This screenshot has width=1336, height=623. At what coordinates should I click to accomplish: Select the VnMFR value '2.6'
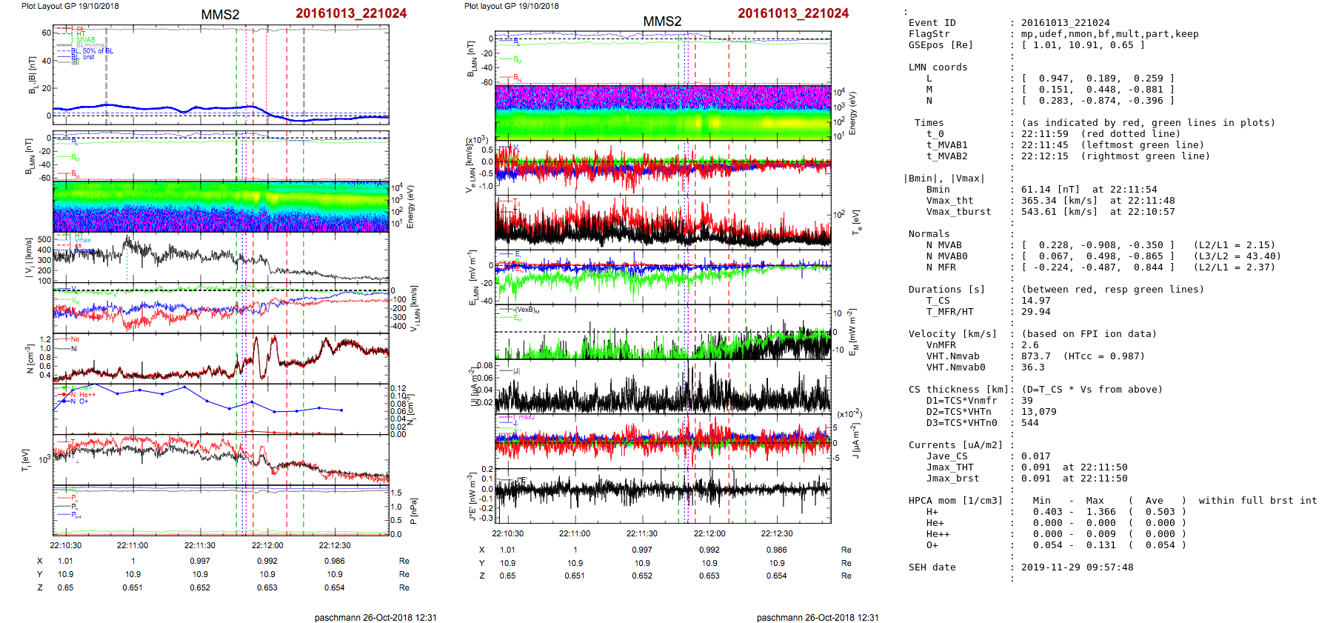pos(1029,345)
